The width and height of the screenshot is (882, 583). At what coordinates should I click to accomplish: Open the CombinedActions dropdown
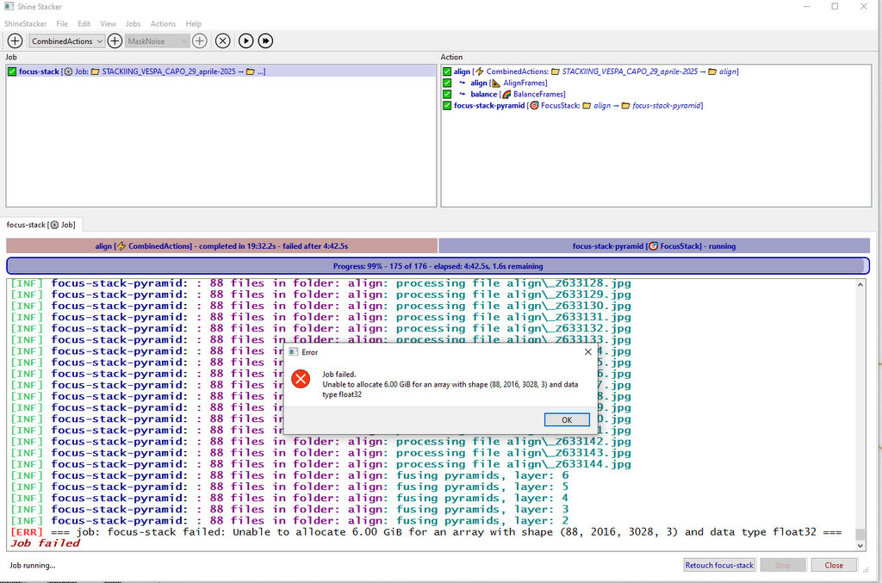(66, 40)
